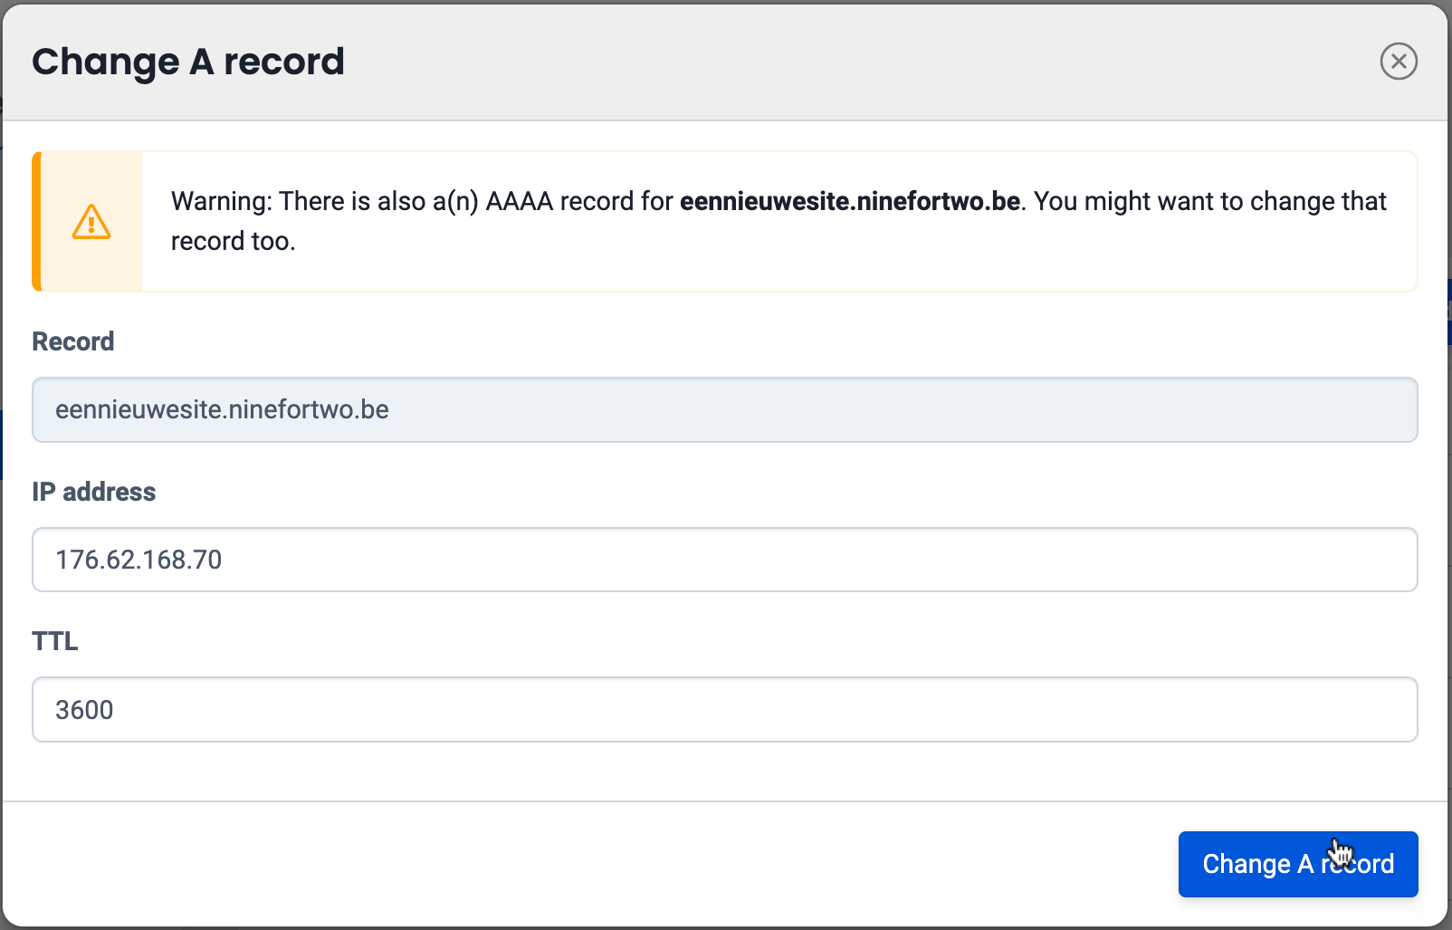Click the "IP address" field label
The height and width of the screenshot is (930, 1452).
pyautogui.click(x=94, y=492)
